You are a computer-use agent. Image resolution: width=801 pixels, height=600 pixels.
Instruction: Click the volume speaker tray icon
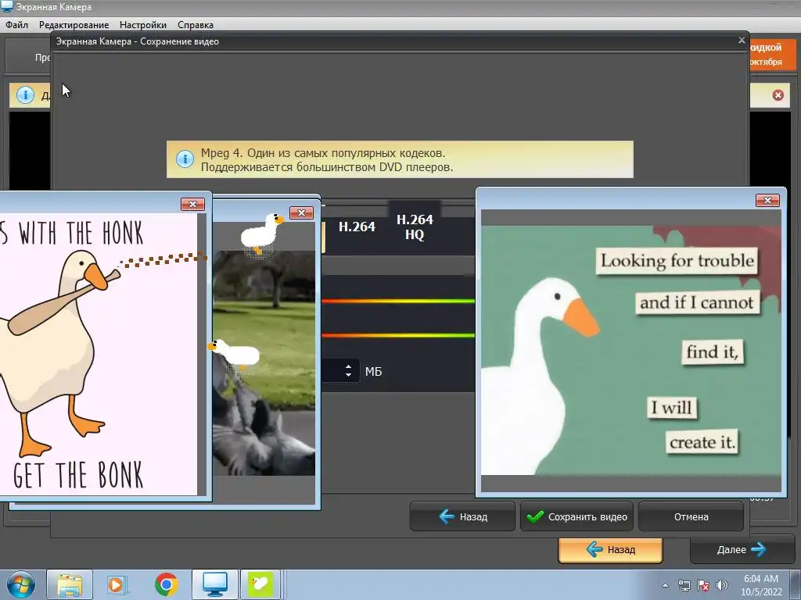(722, 585)
